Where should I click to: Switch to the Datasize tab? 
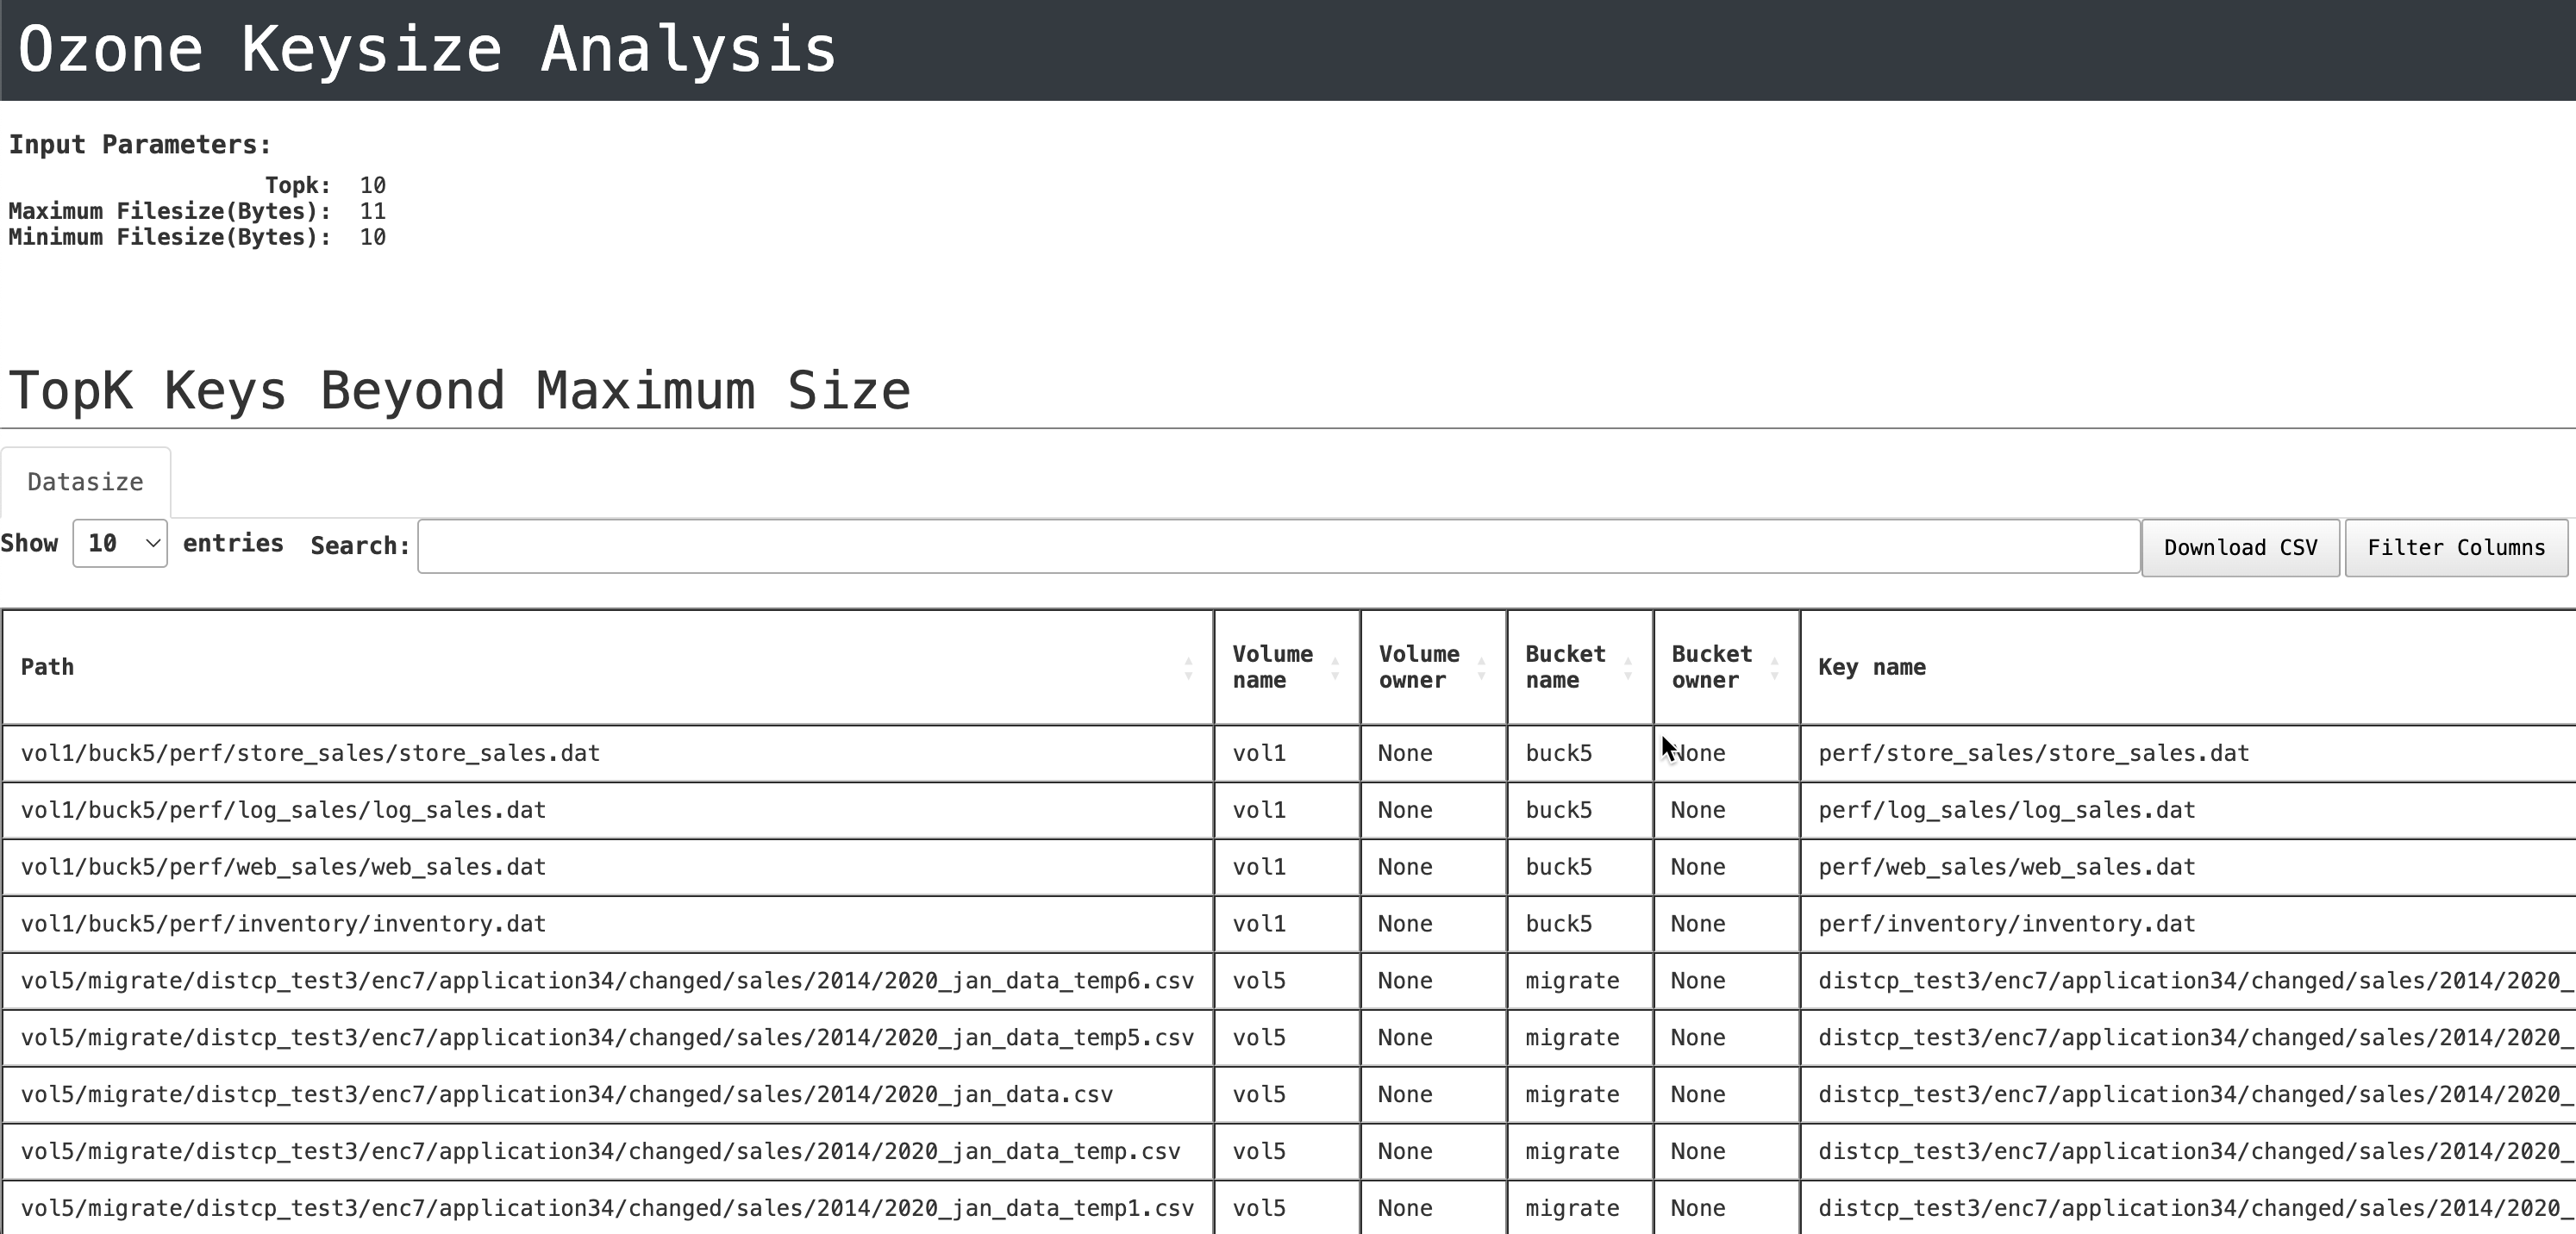click(x=85, y=481)
